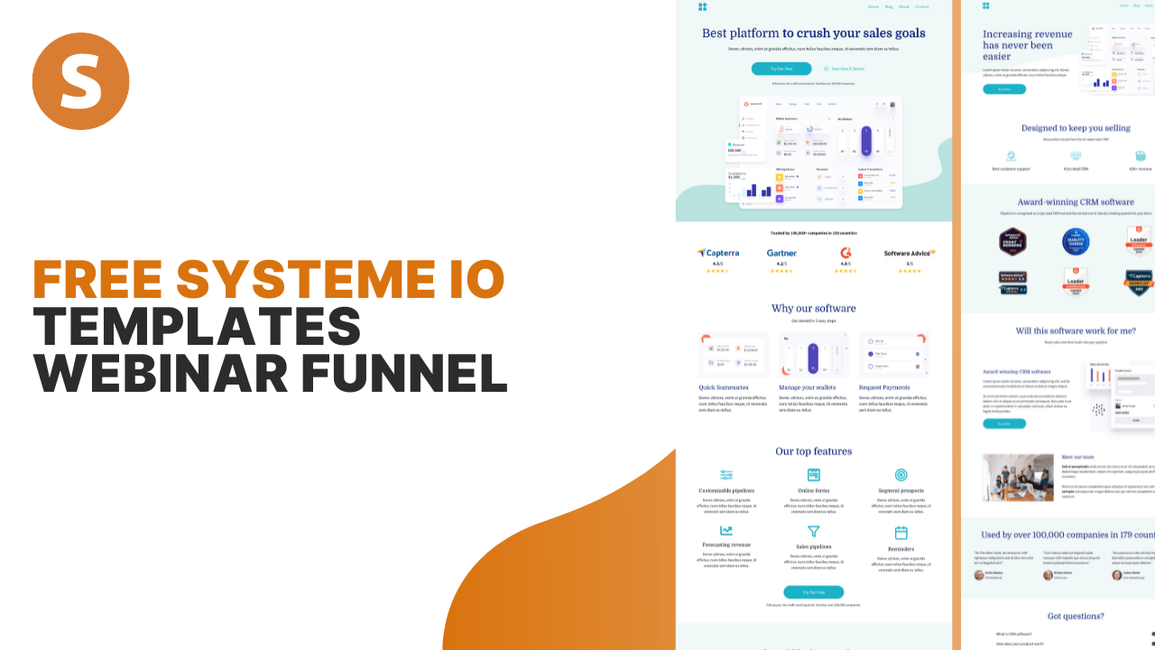
Task: Click the Segment prospects target icon
Action: [x=901, y=474]
